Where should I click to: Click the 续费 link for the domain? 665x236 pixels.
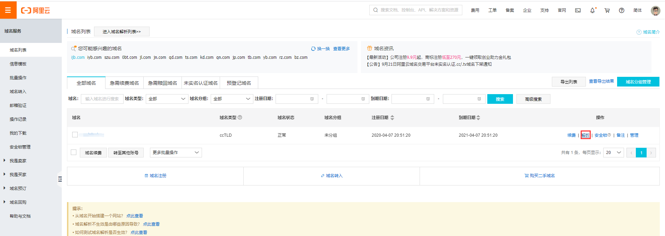tap(572, 135)
